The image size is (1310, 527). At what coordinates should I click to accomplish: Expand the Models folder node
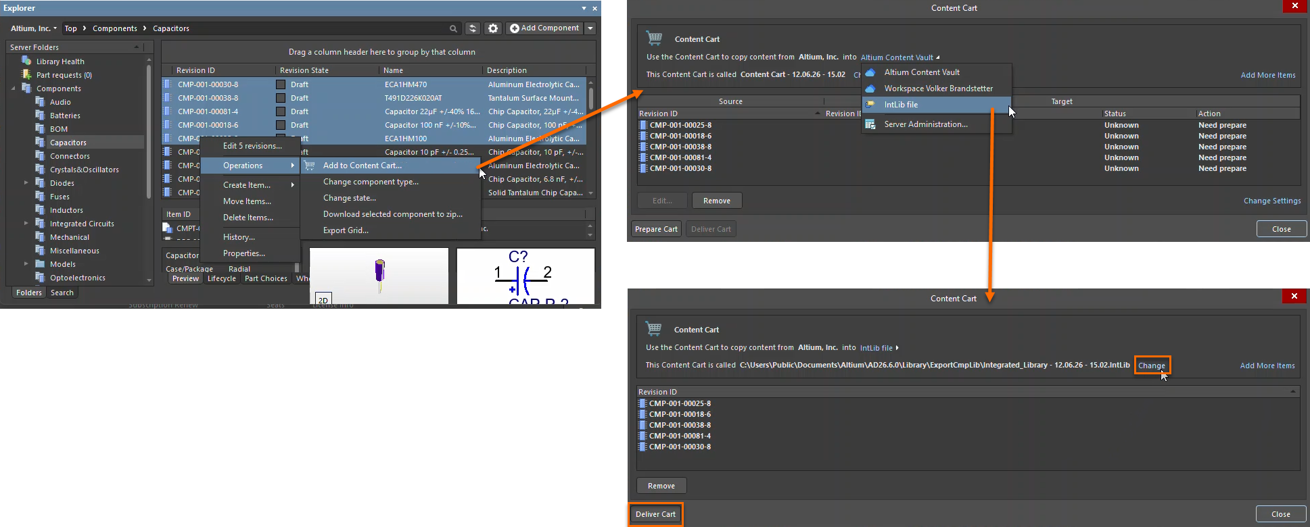point(26,263)
